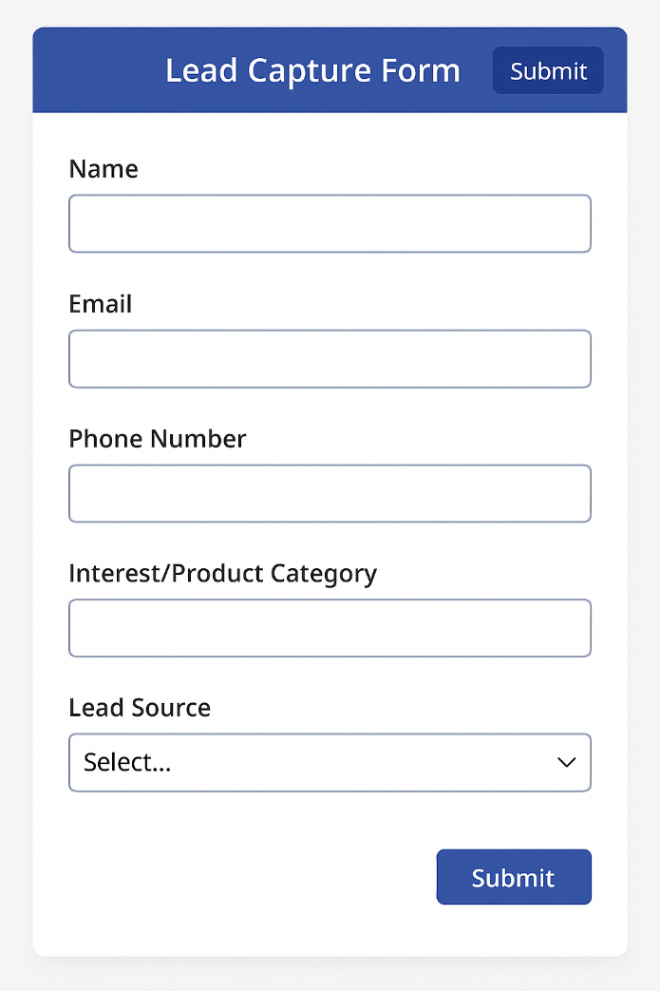This screenshot has height=991, width=660.
Task: Click the 'Lead Capture Form' title text
Action: tap(313, 69)
